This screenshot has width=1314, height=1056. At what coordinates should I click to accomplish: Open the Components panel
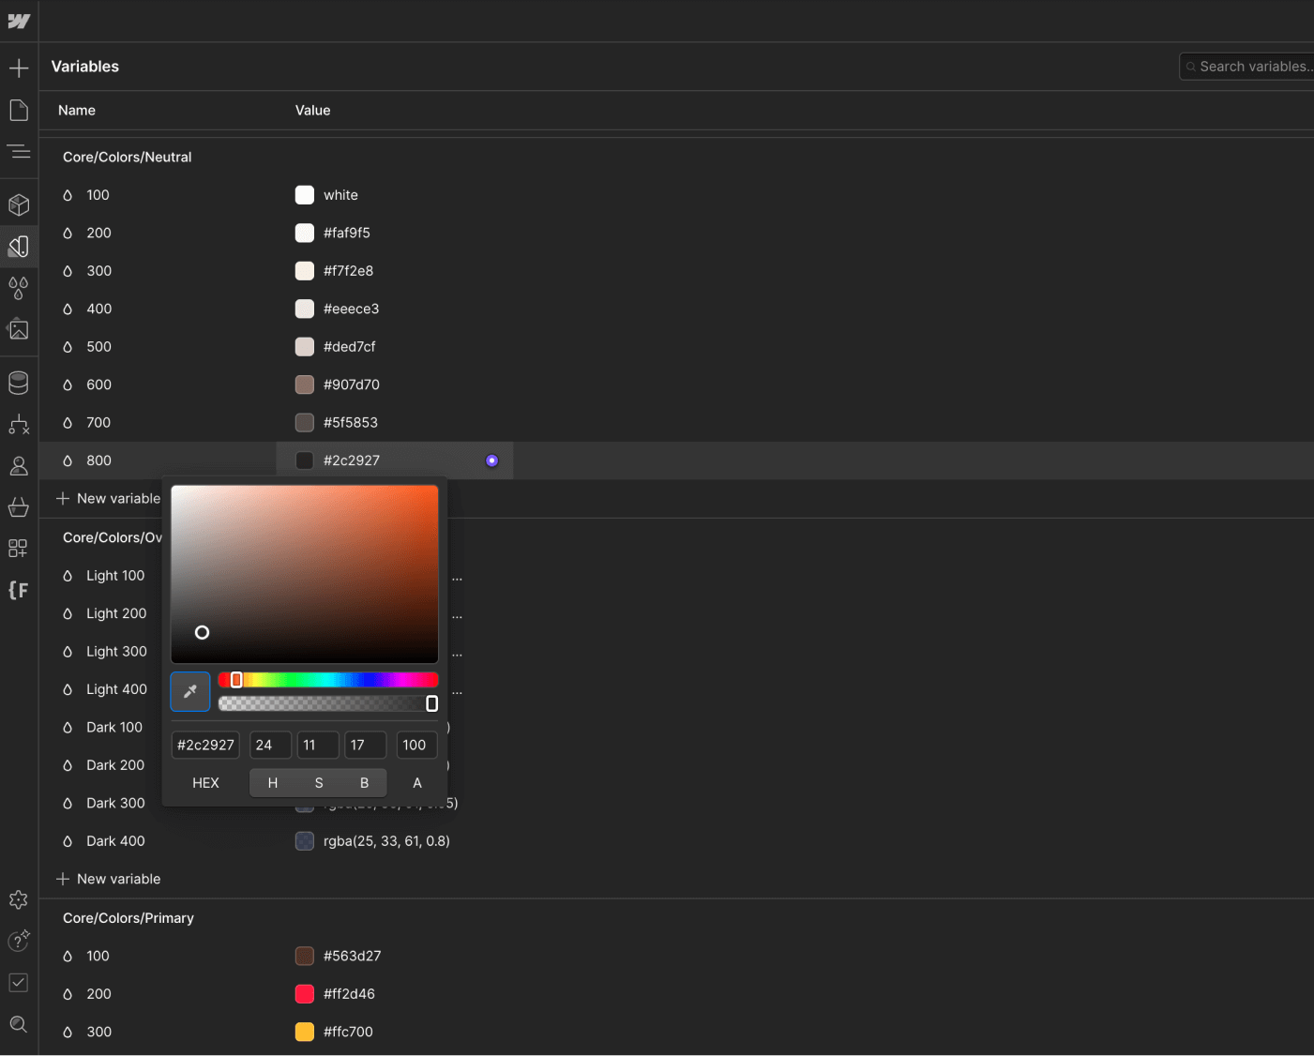[19, 204]
